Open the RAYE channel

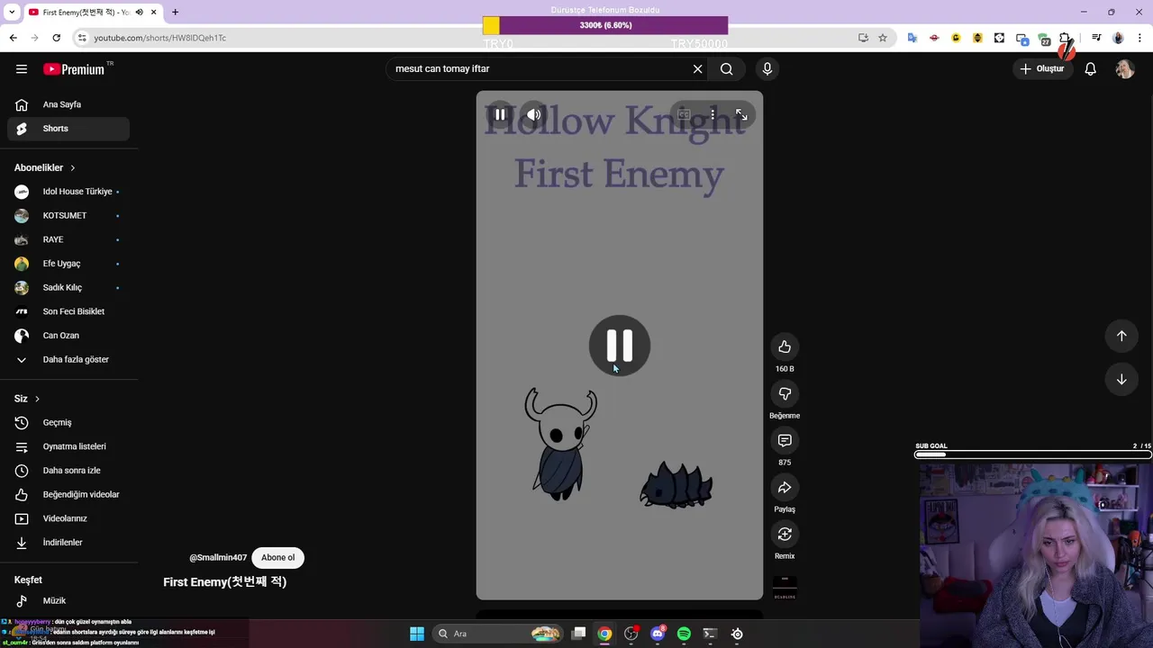pos(68,239)
